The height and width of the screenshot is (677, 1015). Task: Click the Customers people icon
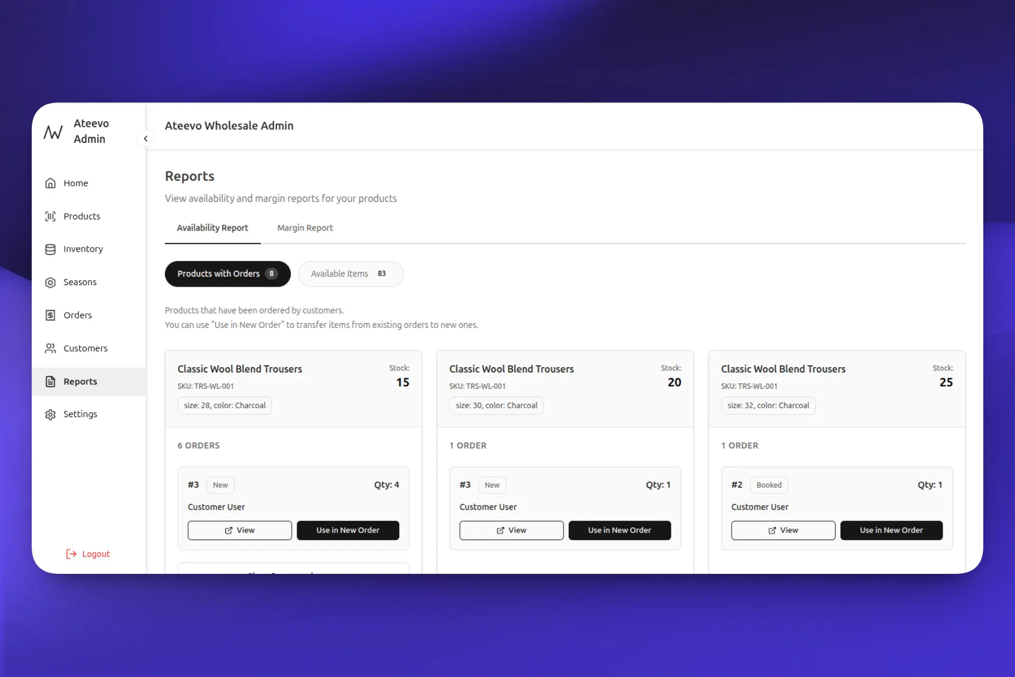[50, 349]
